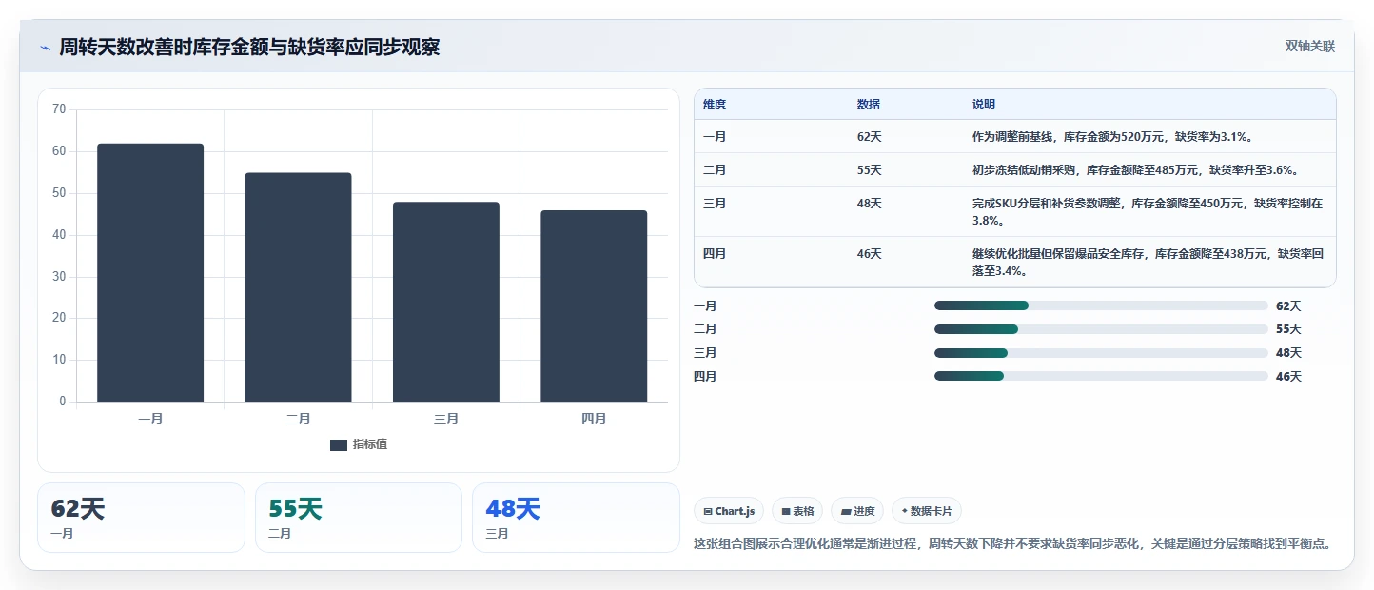The width and height of the screenshot is (1374, 590).
Task: Click the summary sentence starting 这张组合图
Action: click(1011, 544)
